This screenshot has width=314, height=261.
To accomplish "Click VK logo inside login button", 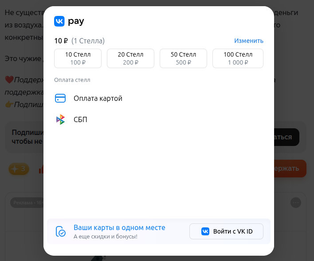I will [205, 231].
